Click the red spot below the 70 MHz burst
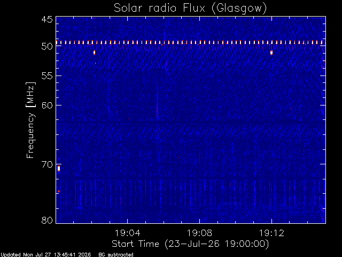342x257 pixels. coord(59,192)
